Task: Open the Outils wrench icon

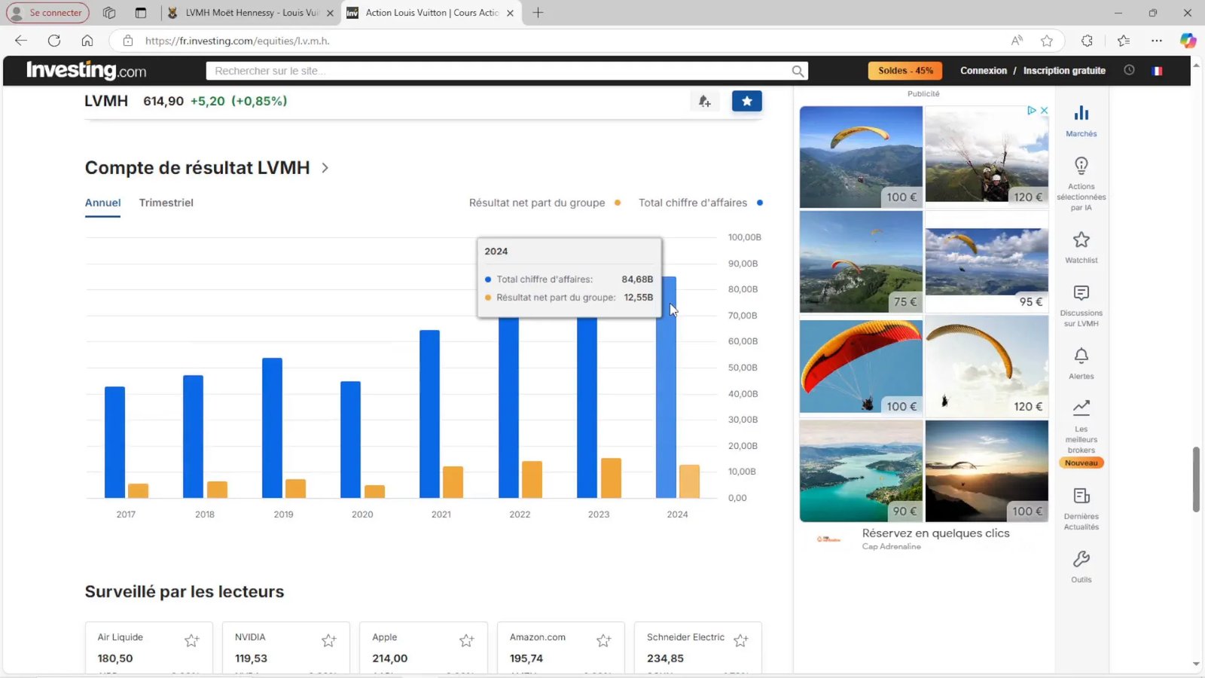Action: tap(1081, 560)
